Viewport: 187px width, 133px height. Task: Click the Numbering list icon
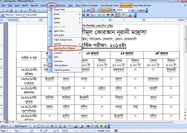tap(99, 15)
